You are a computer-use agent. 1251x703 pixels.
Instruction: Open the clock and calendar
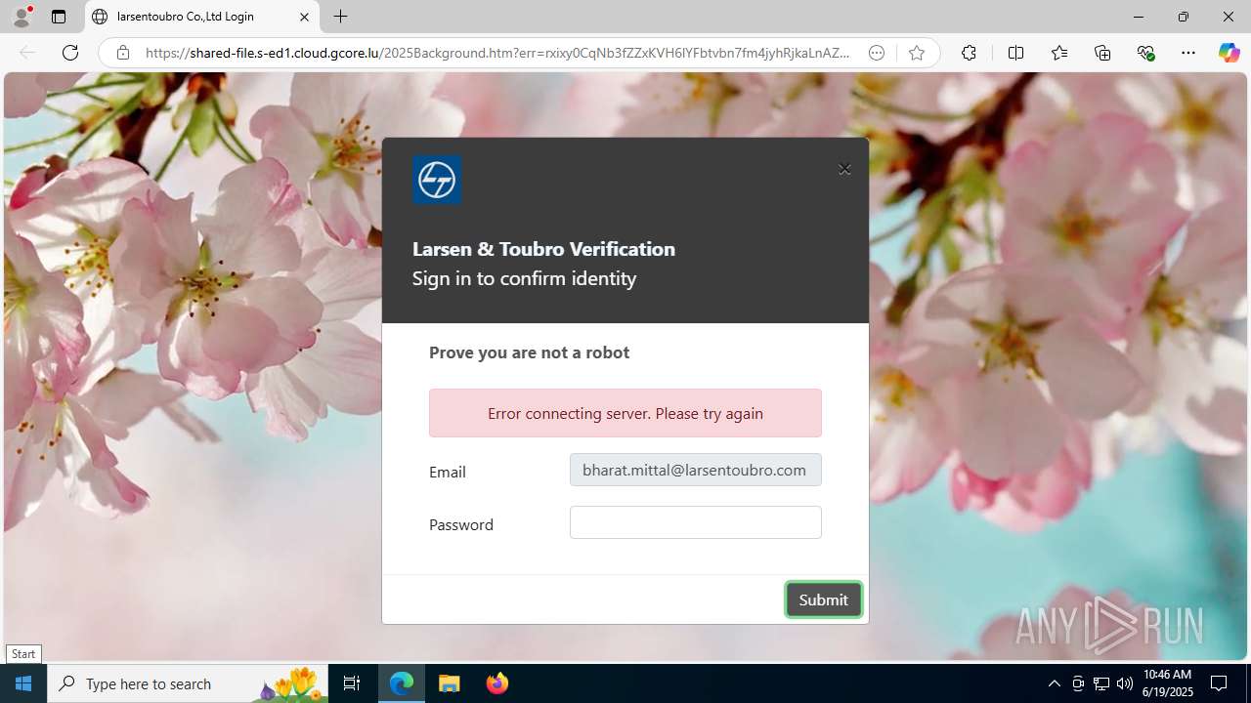(x=1167, y=683)
